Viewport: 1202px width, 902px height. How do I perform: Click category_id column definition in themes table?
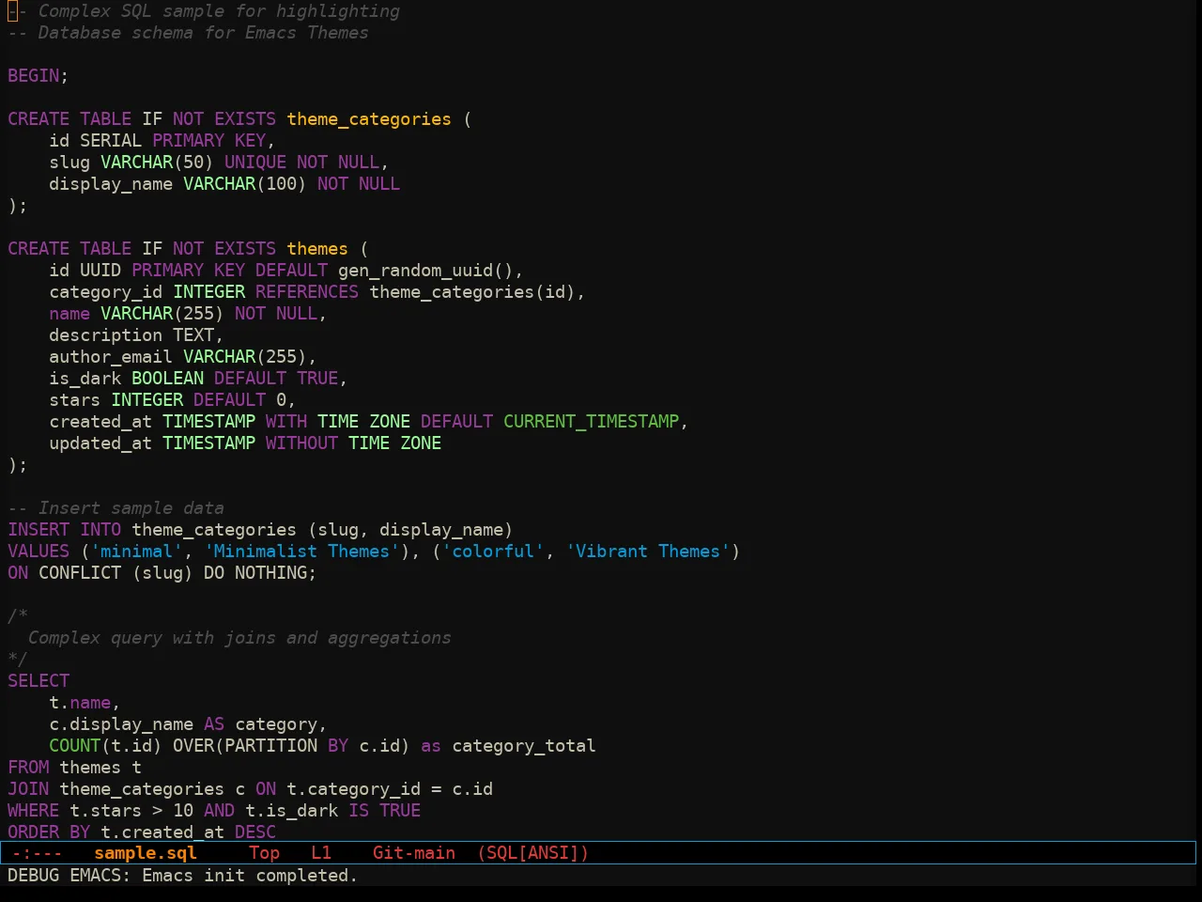click(x=105, y=292)
